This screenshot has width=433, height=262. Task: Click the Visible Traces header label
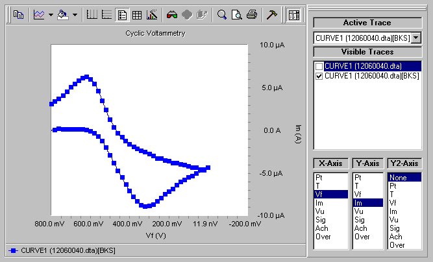367,52
